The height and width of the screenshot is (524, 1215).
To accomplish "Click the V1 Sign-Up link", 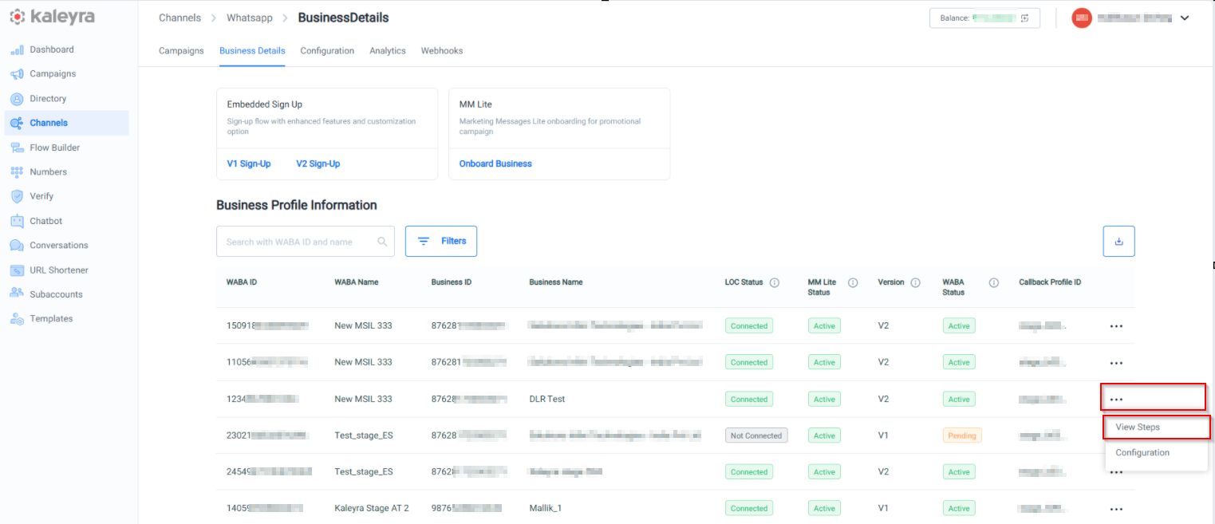I will coord(249,164).
